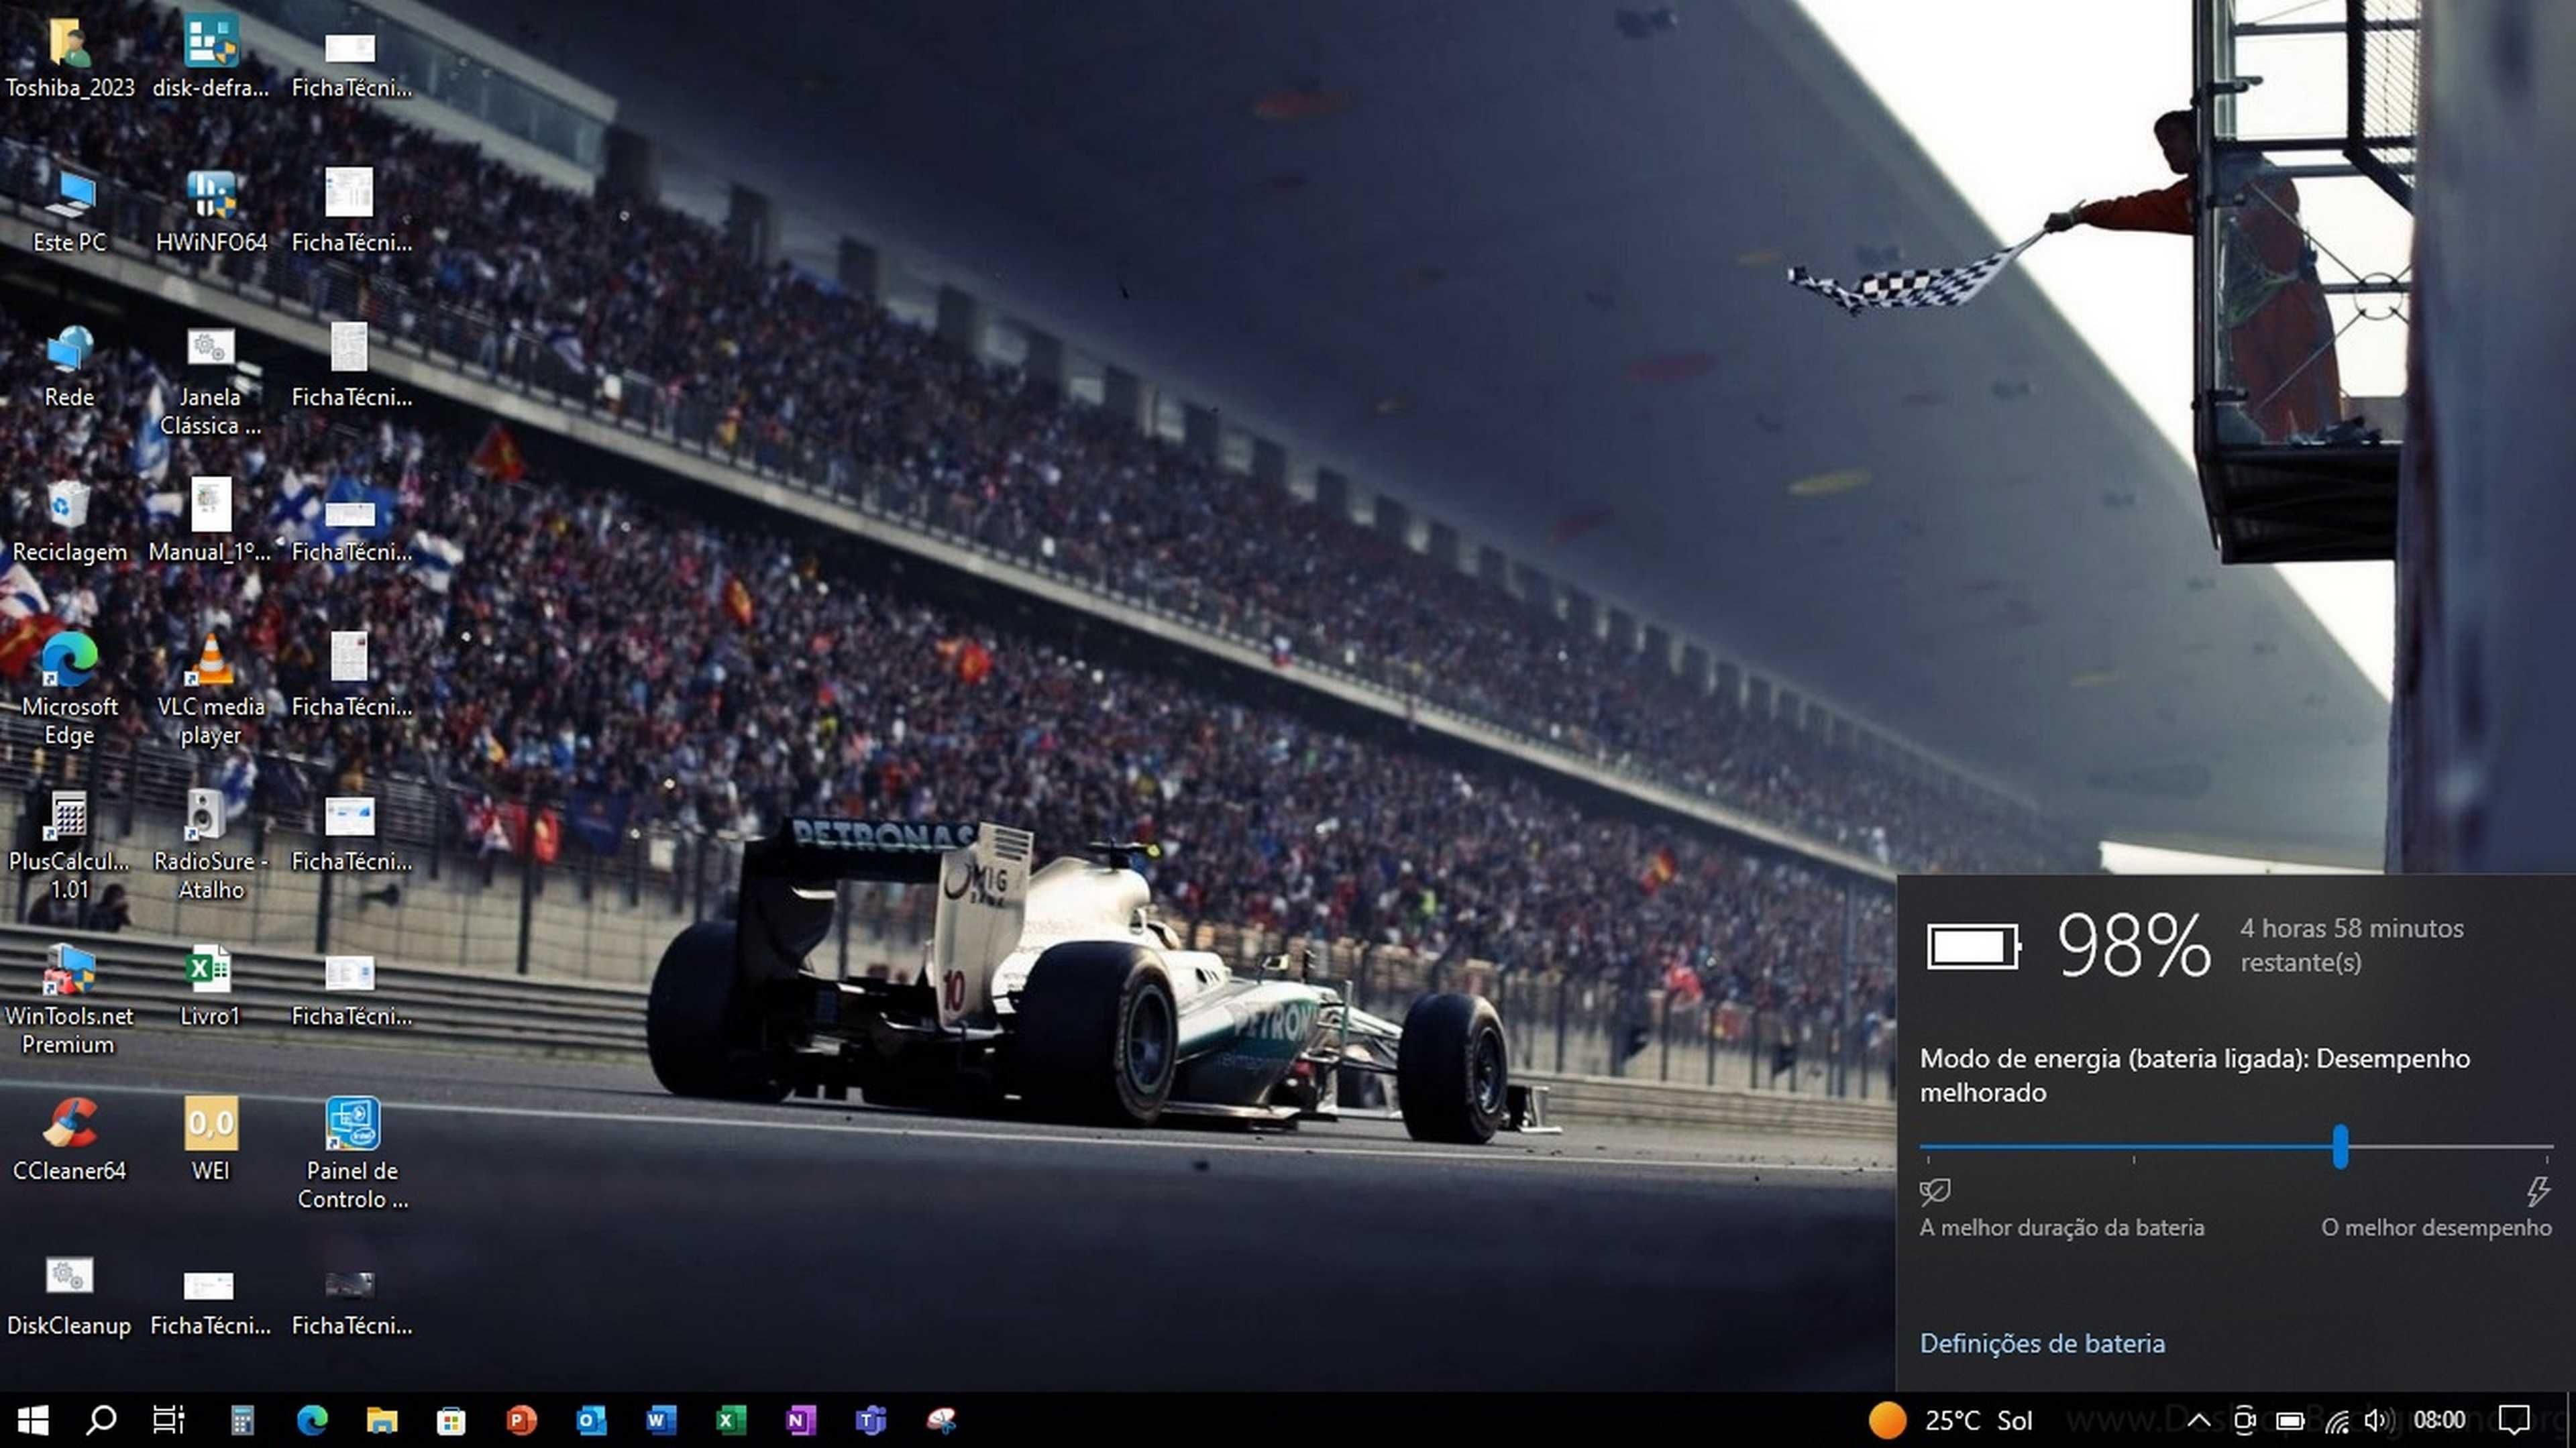Open Outlook from the taskbar
This screenshot has width=2576, height=1448.
[x=591, y=1420]
